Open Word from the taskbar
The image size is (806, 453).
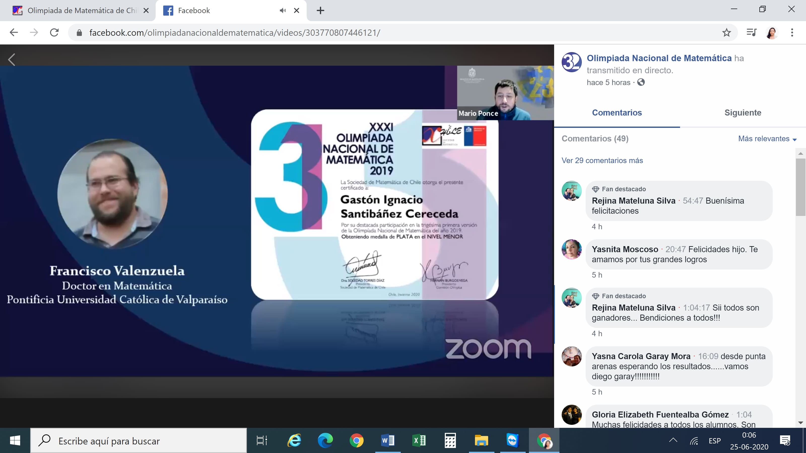387,441
